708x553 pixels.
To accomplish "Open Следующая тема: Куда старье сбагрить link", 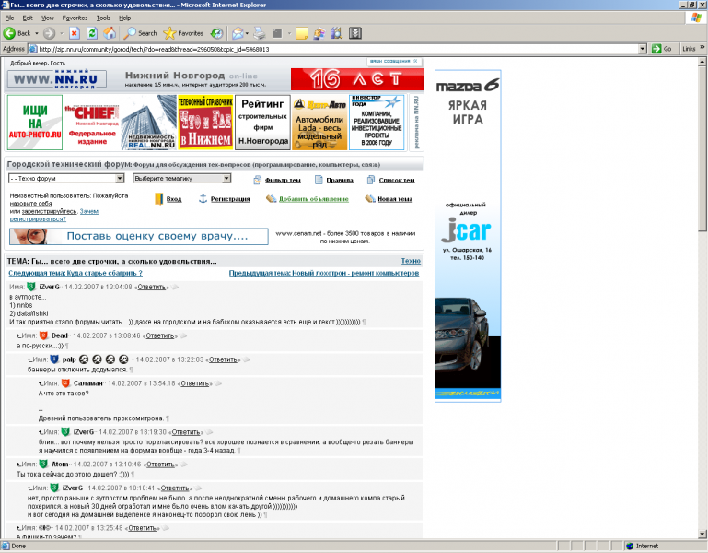I will pos(75,273).
